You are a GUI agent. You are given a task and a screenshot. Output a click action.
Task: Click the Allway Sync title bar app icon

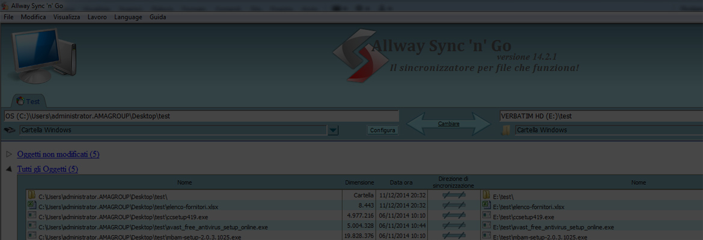click(x=5, y=5)
